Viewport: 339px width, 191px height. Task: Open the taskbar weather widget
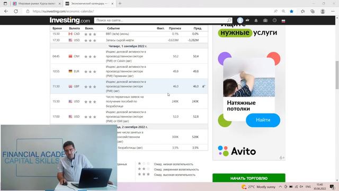[258, 187]
